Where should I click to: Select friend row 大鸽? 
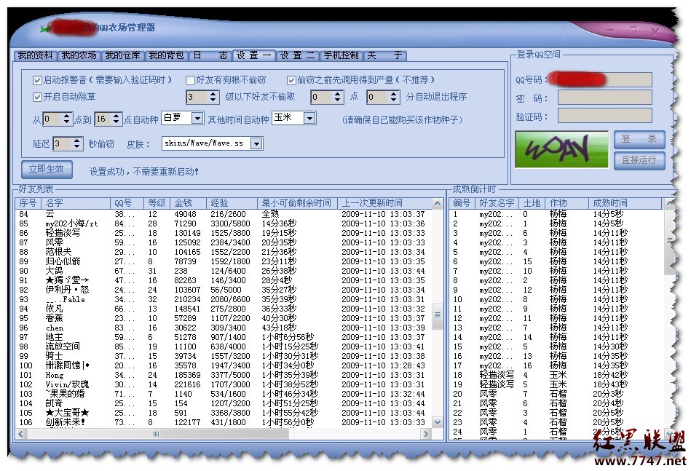(x=224, y=271)
